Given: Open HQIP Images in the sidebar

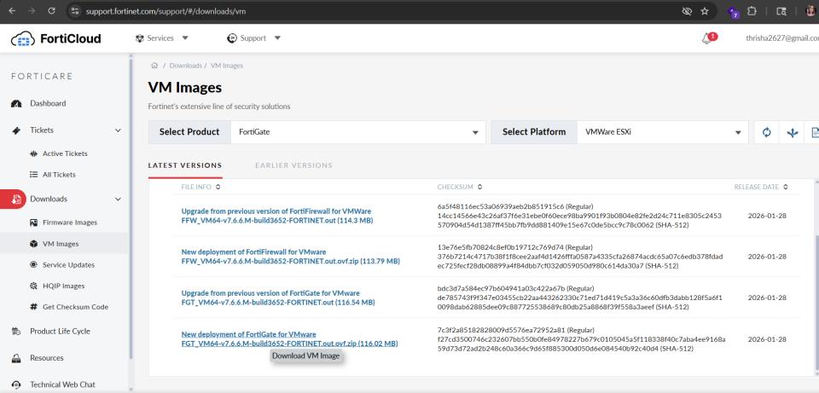Looking at the screenshot, I should point(63,286).
